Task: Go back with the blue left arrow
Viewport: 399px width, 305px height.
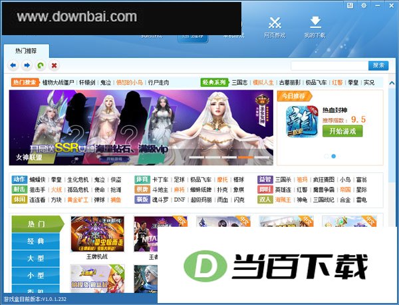Action: tap(13, 66)
